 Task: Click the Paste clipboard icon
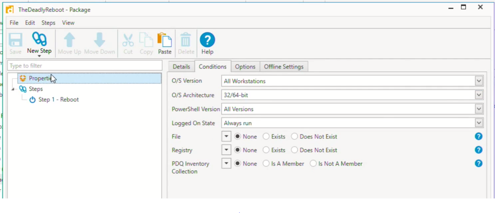[164, 40]
